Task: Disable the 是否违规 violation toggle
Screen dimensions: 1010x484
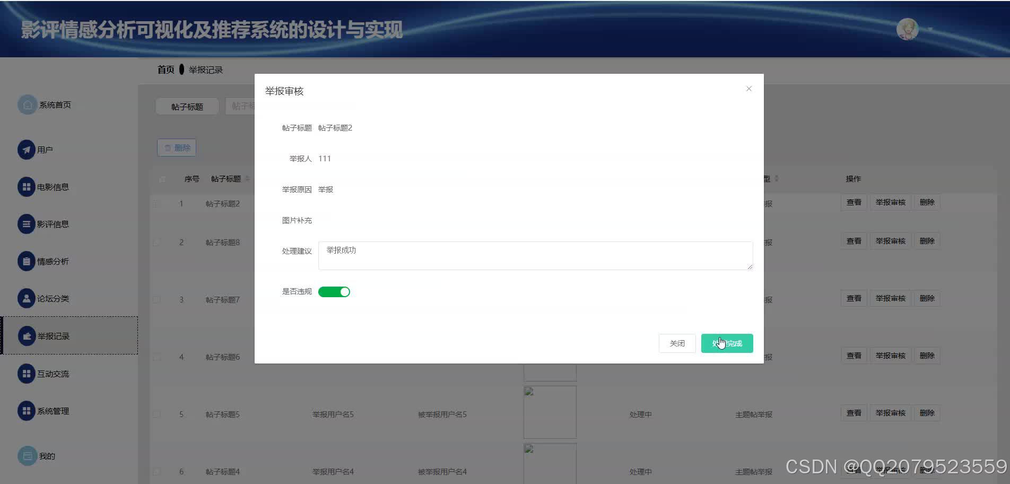Action: click(334, 291)
